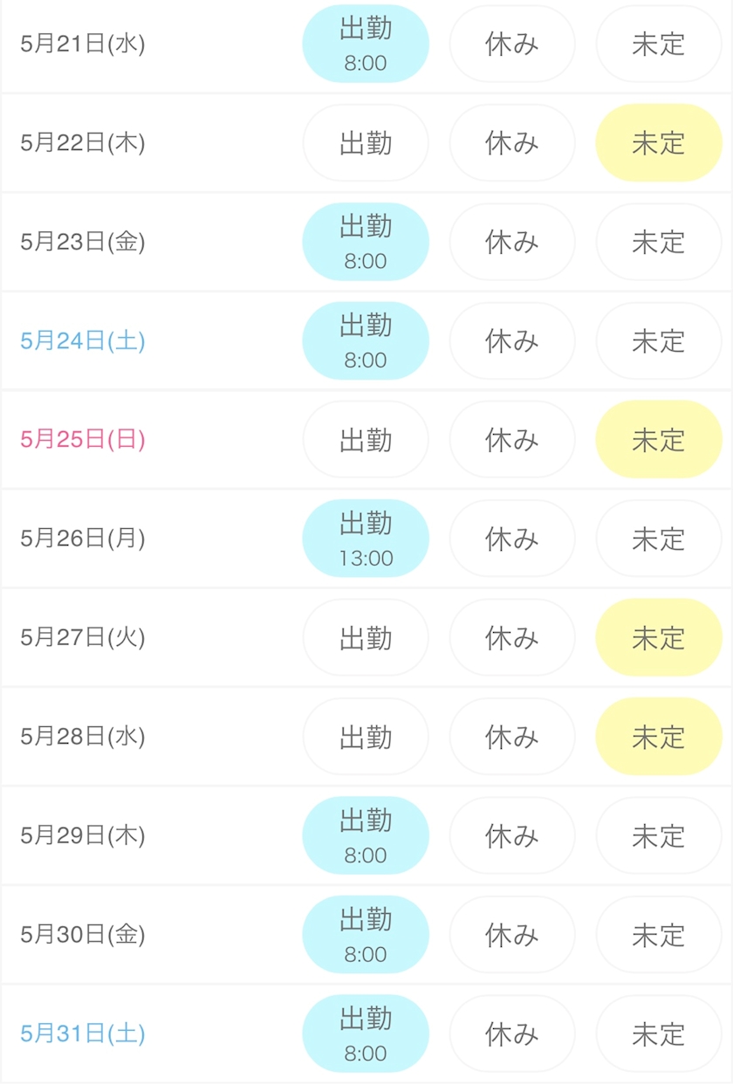
Task: Choose 出勤 for 5月28日(水)
Action: 366,737
